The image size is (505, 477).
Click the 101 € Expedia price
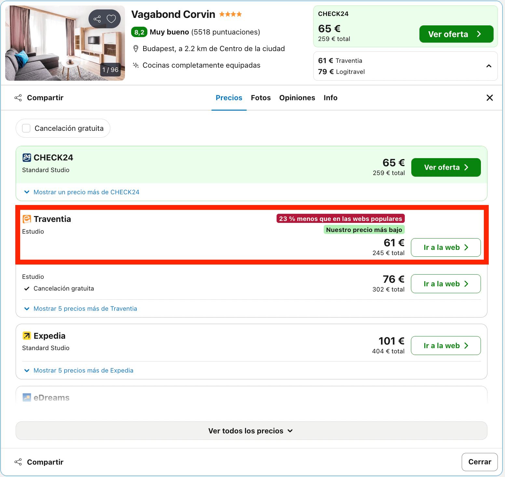tap(391, 341)
